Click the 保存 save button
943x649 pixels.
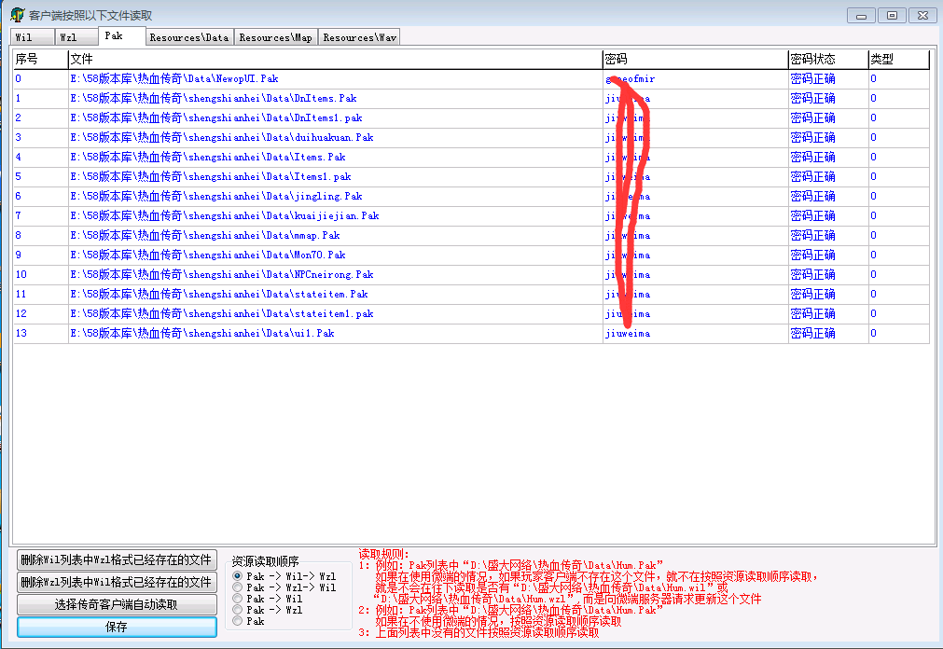click(x=117, y=628)
